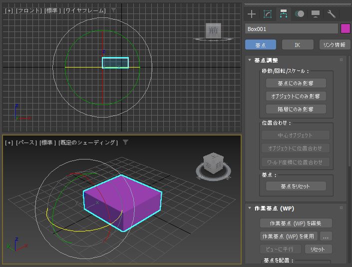The width and height of the screenshot is (352, 267).
Task: Open the Create command panel tab
Action: [x=252, y=14]
